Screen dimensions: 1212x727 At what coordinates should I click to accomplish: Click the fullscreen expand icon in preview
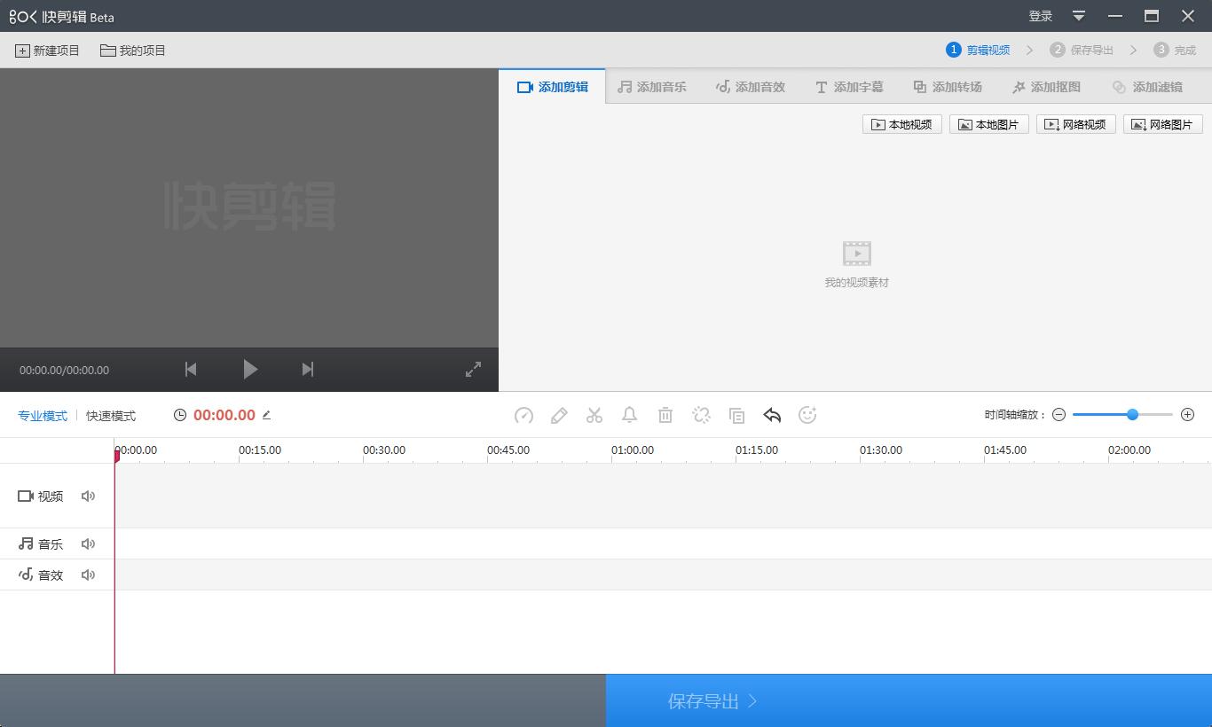[x=473, y=369]
